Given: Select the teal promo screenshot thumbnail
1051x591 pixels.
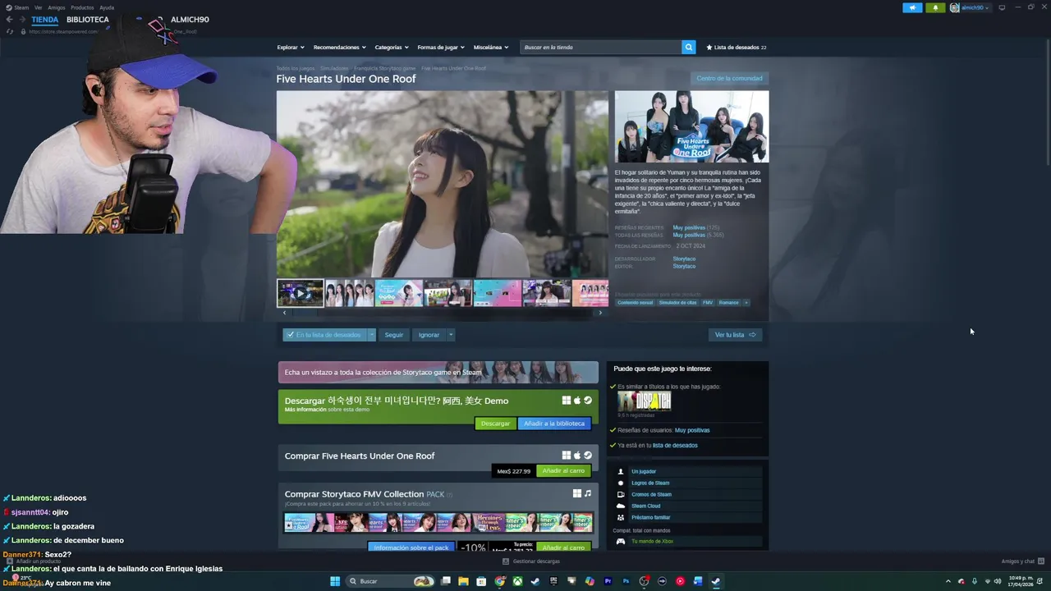Looking at the screenshot, I should pos(398,293).
